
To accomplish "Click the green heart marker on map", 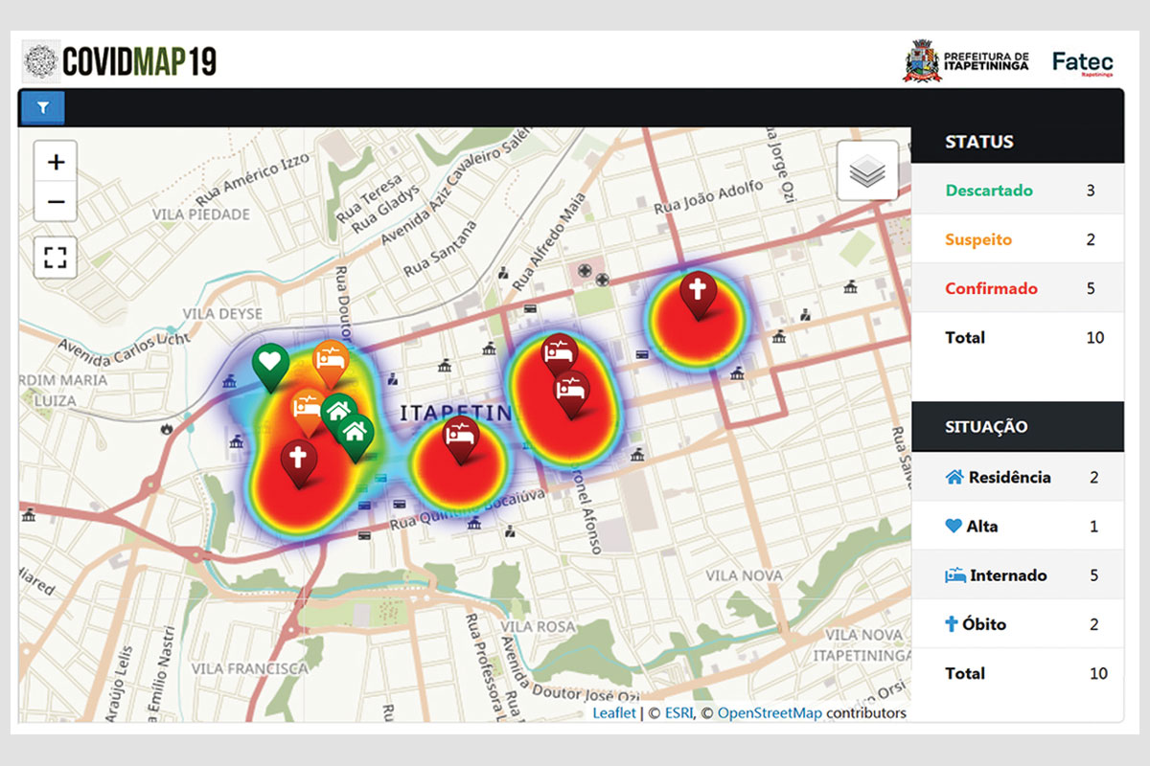I will pyautogui.click(x=271, y=364).
